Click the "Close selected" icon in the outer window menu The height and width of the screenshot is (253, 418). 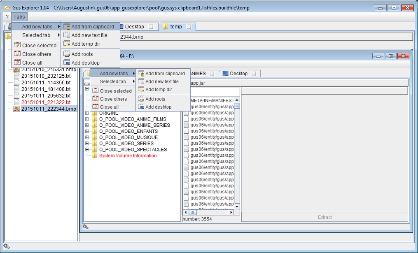coord(17,45)
